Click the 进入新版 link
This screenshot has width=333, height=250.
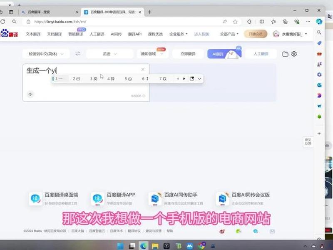[x=201, y=34]
